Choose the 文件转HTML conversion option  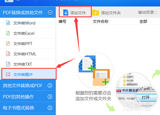pyautogui.click(x=28, y=54)
